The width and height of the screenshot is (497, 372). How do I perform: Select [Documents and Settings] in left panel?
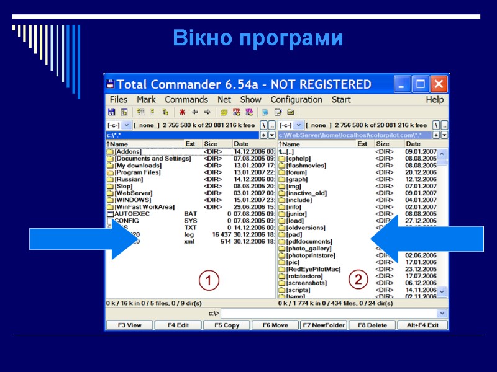click(x=153, y=159)
